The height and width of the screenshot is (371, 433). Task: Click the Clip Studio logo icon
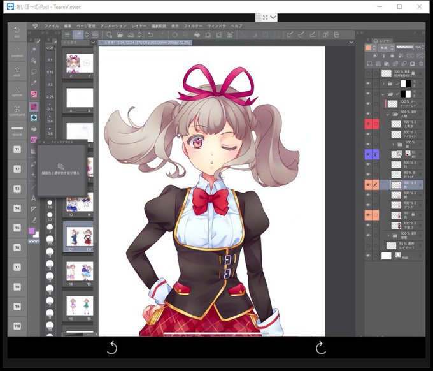(x=35, y=25)
